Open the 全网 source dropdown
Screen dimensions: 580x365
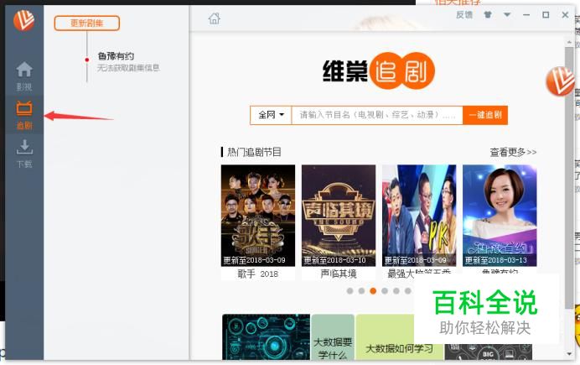(271, 115)
